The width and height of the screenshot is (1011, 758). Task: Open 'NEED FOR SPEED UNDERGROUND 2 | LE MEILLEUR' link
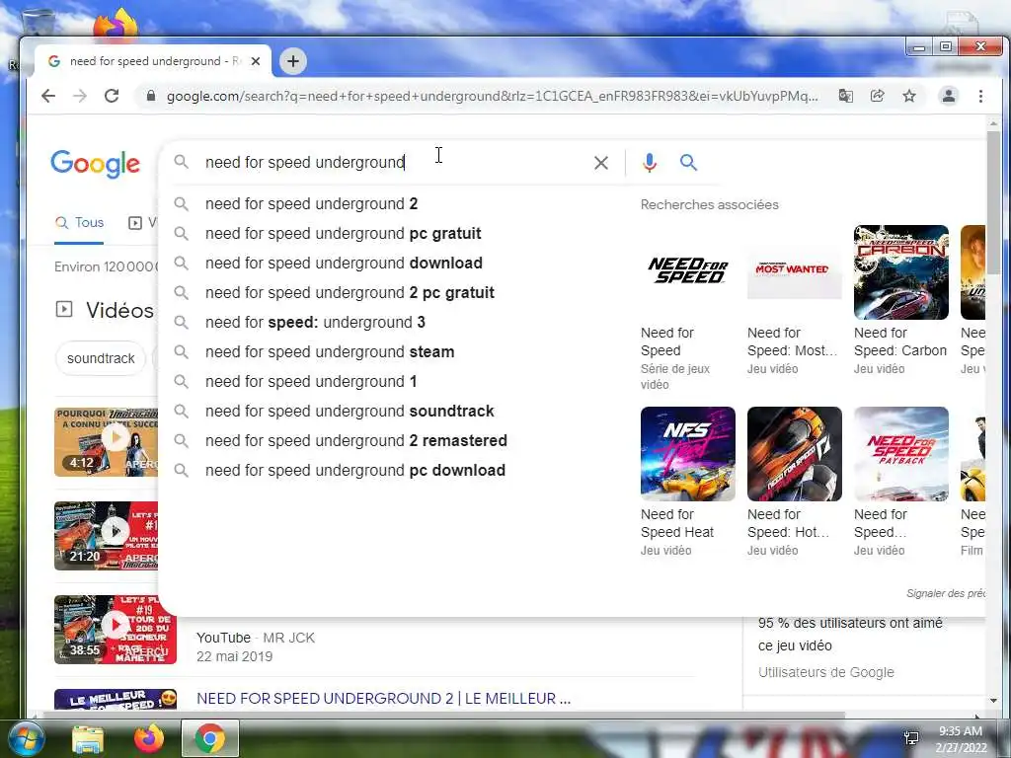(383, 699)
